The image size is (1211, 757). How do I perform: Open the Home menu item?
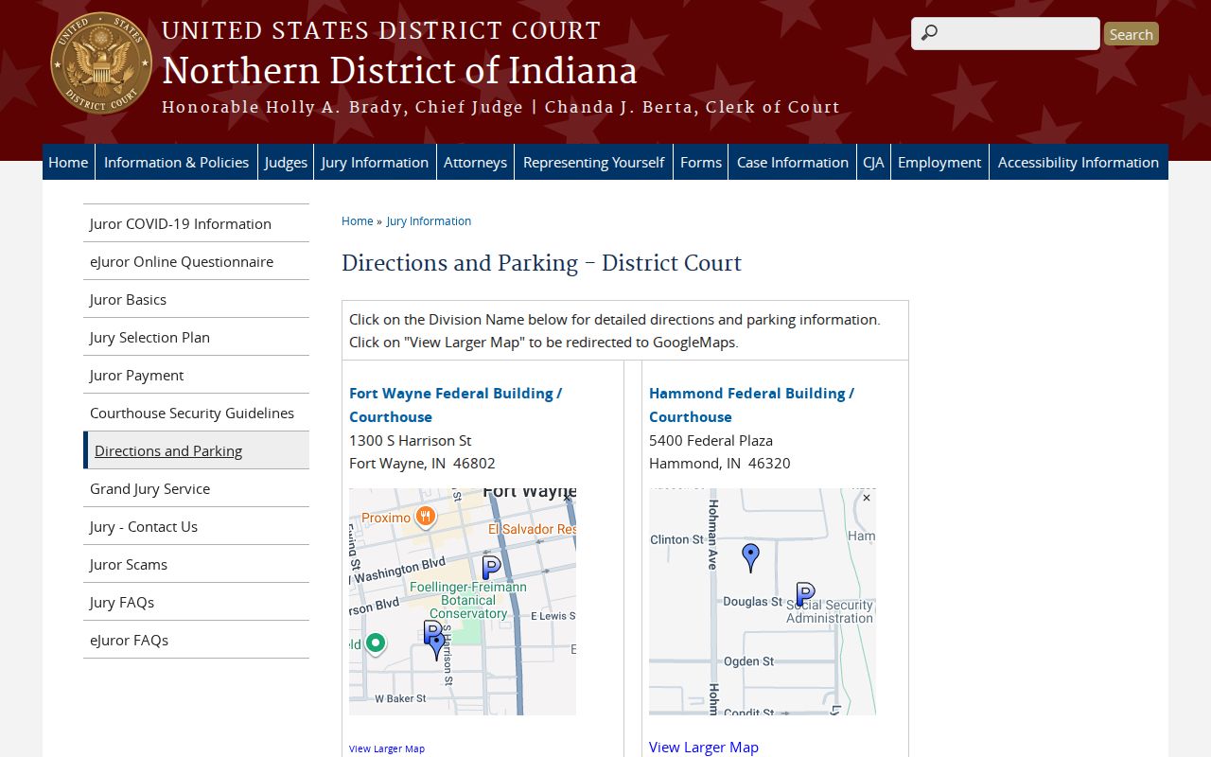(x=68, y=162)
